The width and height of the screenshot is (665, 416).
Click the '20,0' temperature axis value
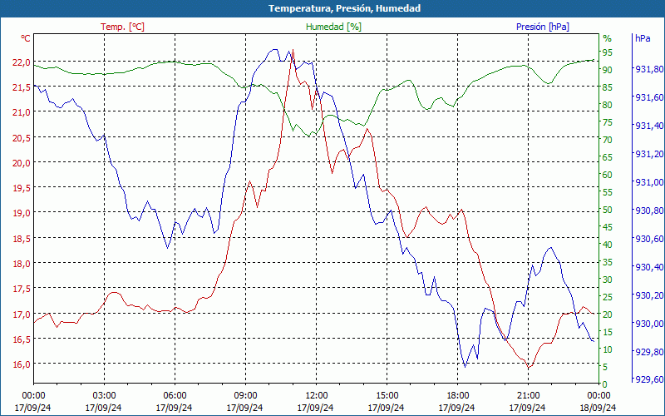click(x=22, y=162)
